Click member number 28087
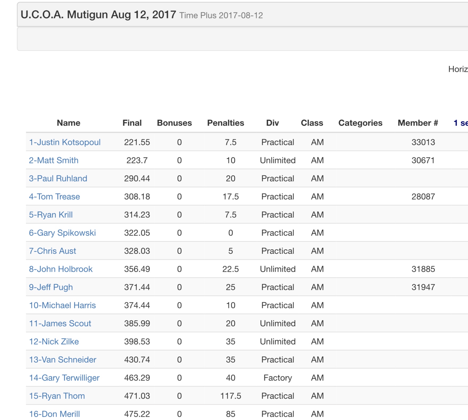The width and height of the screenshot is (468, 420). click(x=423, y=196)
